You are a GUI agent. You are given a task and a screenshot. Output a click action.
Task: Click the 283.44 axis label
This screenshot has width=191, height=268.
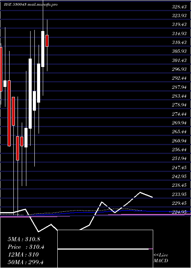(x=179, y=96)
